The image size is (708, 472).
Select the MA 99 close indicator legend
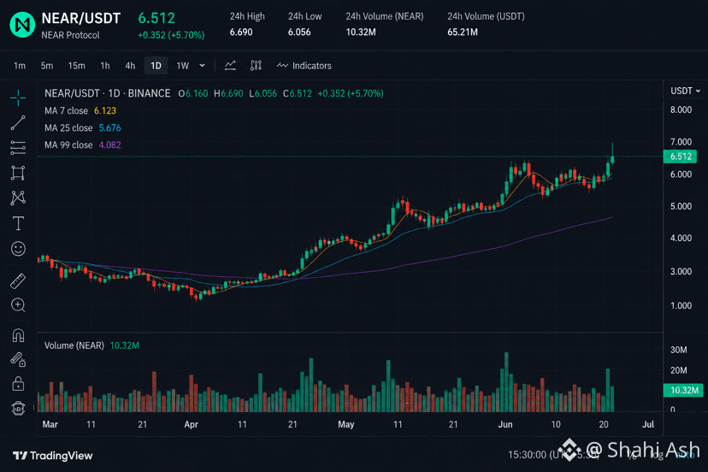point(83,145)
